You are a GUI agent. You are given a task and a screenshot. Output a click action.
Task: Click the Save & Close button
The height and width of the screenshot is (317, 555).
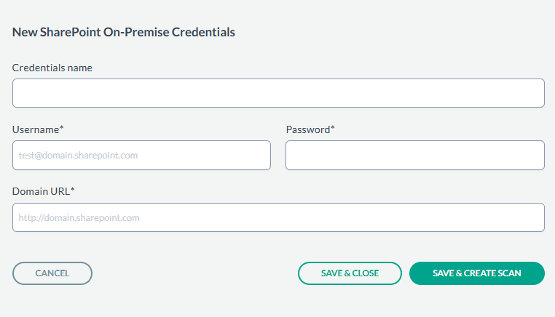350,273
